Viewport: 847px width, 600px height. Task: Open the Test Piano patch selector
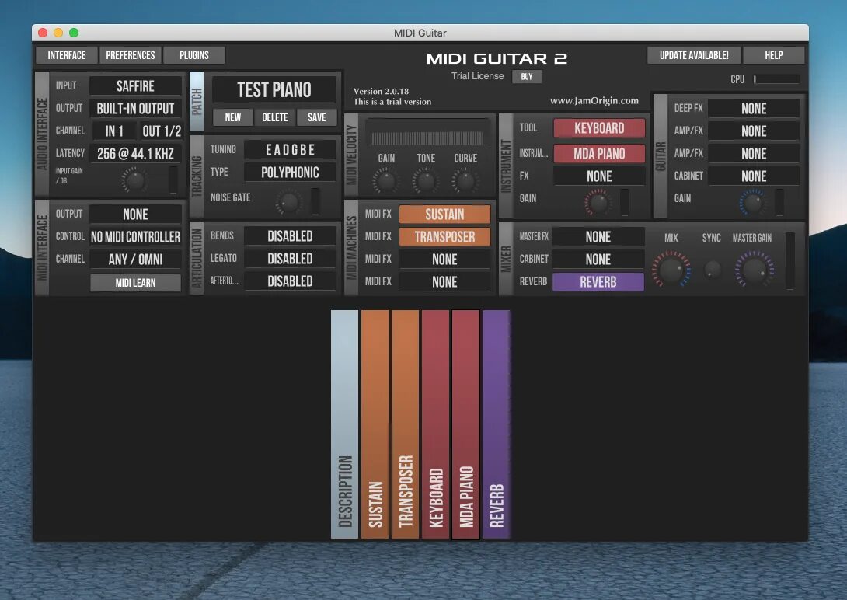click(274, 89)
